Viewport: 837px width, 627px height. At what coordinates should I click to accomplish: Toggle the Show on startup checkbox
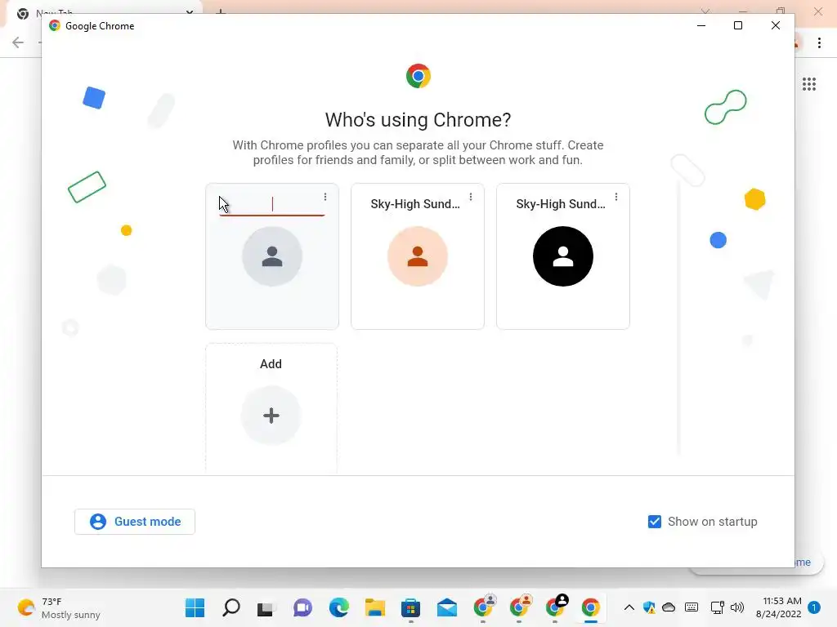click(x=655, y=522)
